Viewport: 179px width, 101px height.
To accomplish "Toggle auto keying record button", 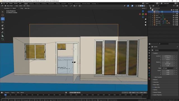I will click(66, 93).
